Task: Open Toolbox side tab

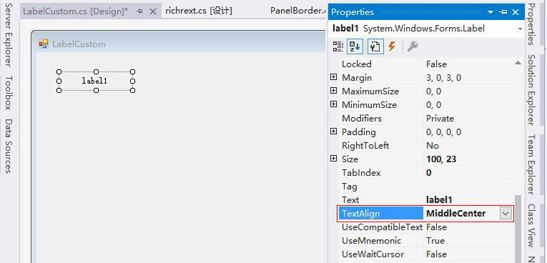Action: coord(9,93)
